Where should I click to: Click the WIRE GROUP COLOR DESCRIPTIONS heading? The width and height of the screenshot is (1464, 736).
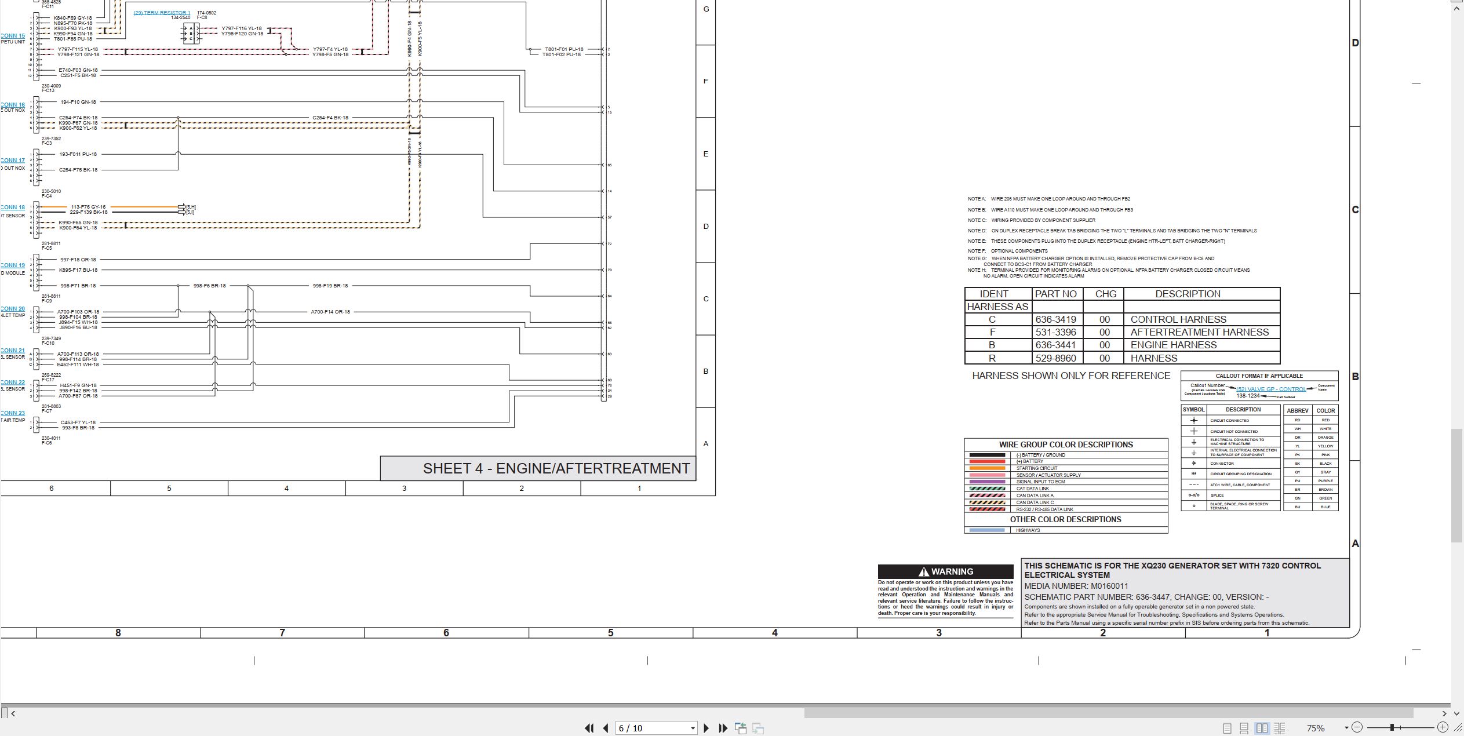click(1066, 444)
